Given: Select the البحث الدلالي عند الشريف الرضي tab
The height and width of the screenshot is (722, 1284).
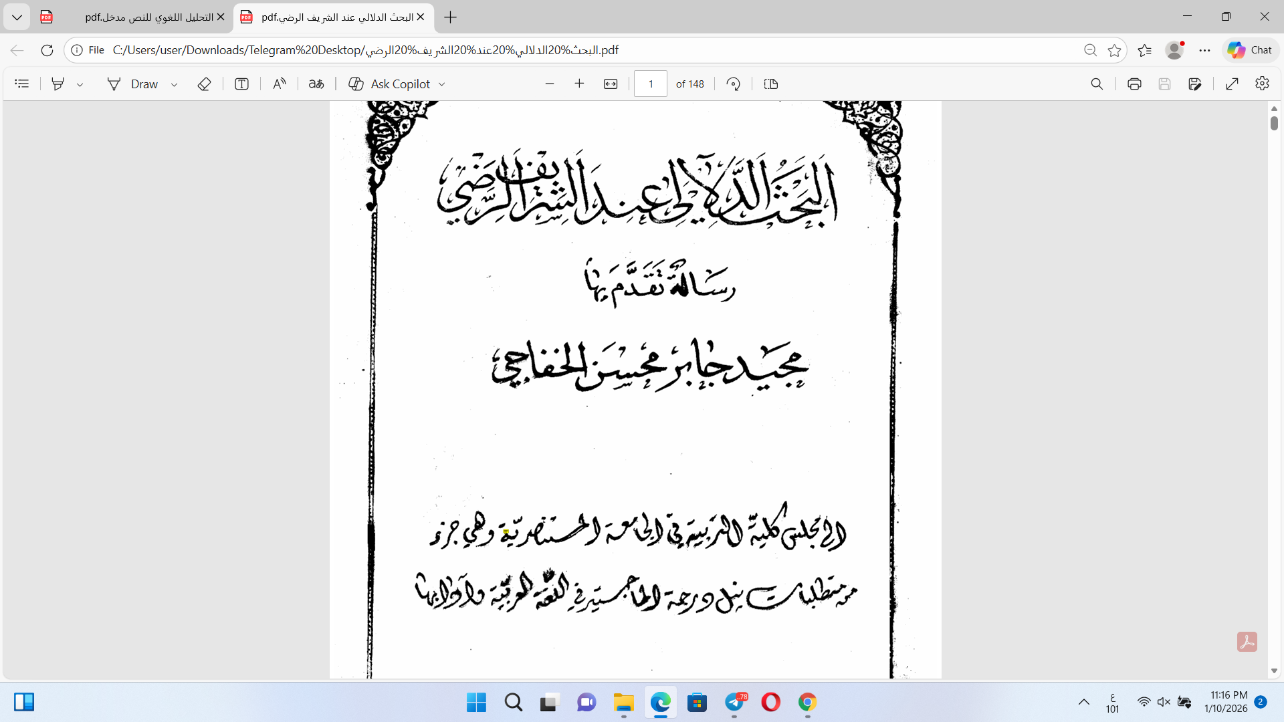Looking at the screenshot, I should [333, 17].
